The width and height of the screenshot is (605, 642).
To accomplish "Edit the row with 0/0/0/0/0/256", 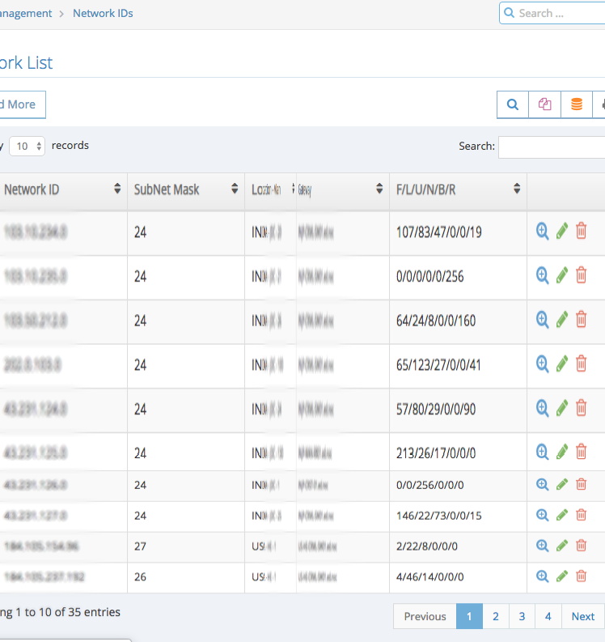I will (562, 275).
